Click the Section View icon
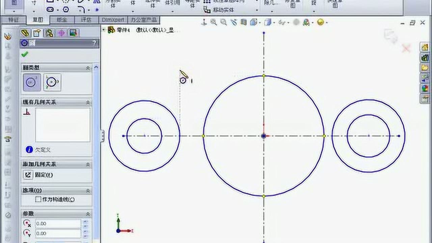 click(x=244, y=22)
